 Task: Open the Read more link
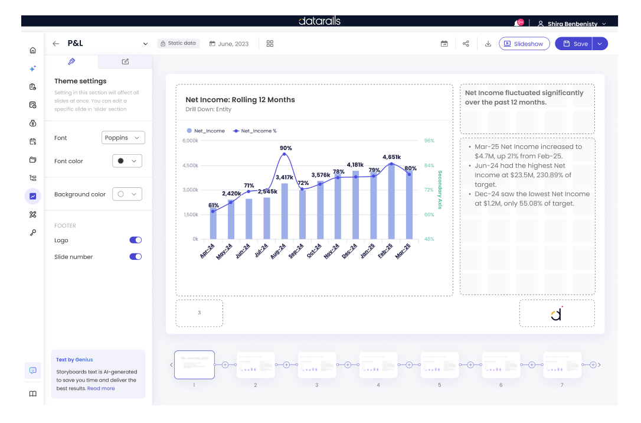click(101, 389)
